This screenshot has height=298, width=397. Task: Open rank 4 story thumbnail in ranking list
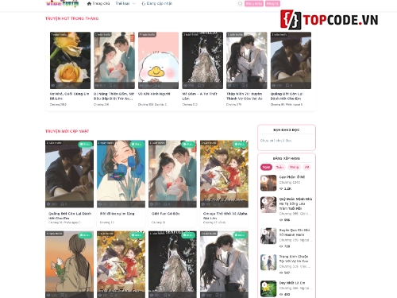point(268,262)
